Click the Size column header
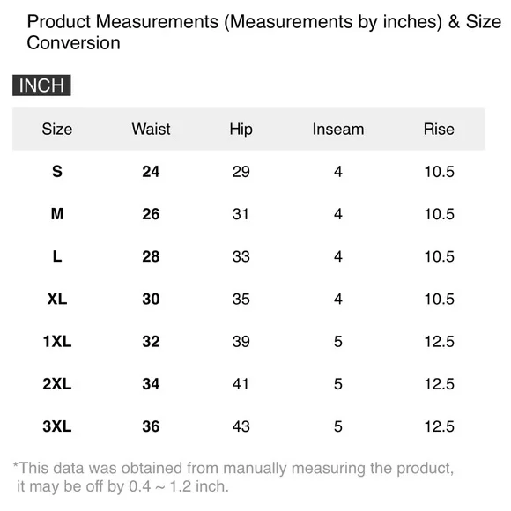Viewport: 511px width, 511px height. 57,129
